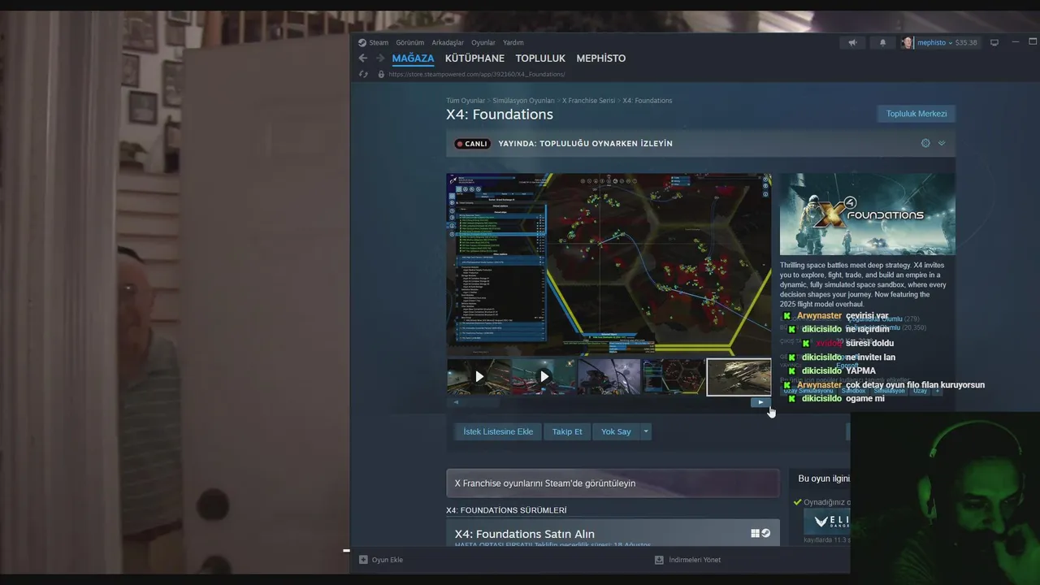Reload the store page

point(363,74)
